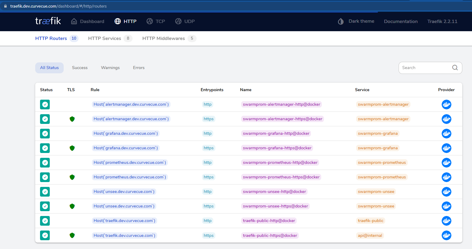
Task: Click the Traefik logo
Action: click(x=48, y=21)
